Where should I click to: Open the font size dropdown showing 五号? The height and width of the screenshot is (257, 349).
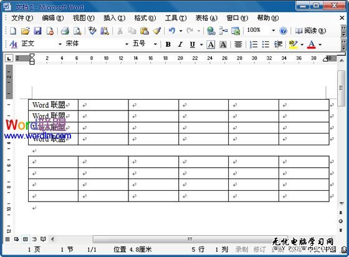click(x=155, y=44)
